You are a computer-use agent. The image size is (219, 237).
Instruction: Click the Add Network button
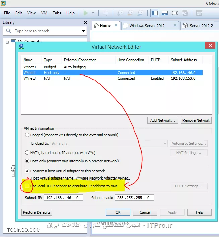pos(163,120)
